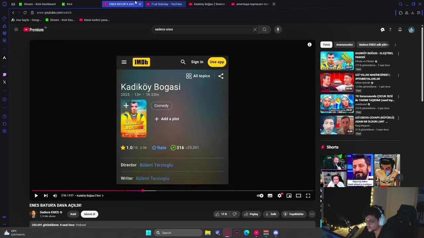
Task: Show more filter chips with the arrow
Action: pyautogui.click(x=395, y=45)
